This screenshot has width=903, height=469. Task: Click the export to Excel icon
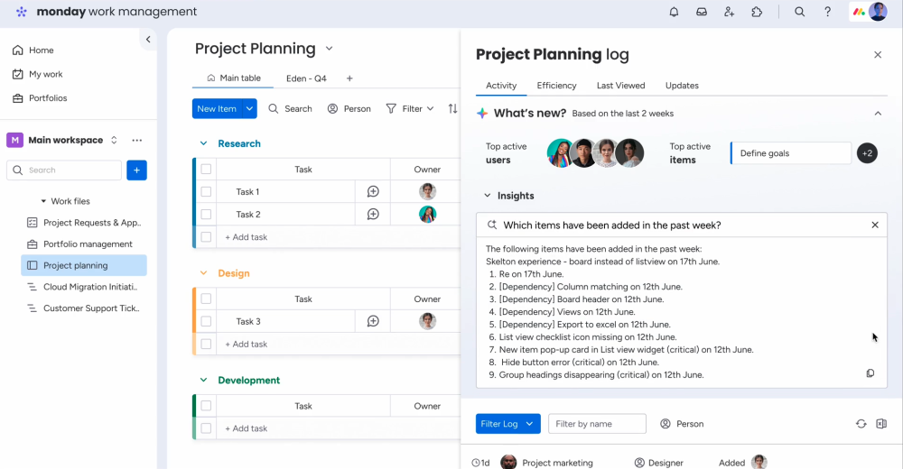point(881,424)
